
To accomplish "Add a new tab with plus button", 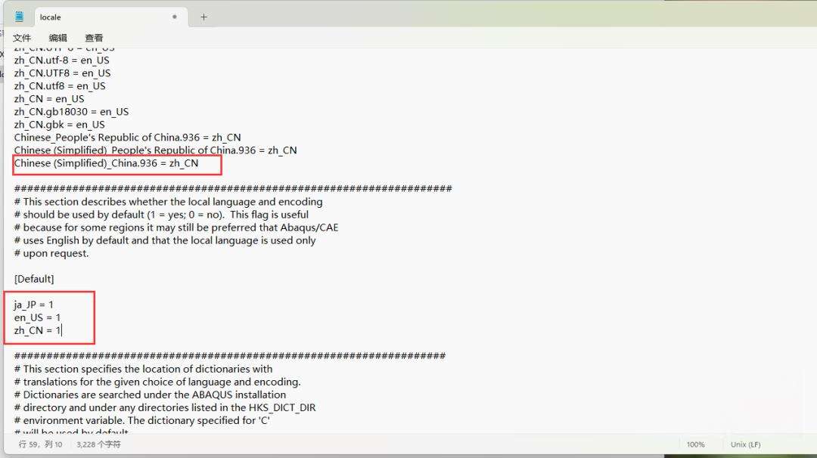I will 203,17.
